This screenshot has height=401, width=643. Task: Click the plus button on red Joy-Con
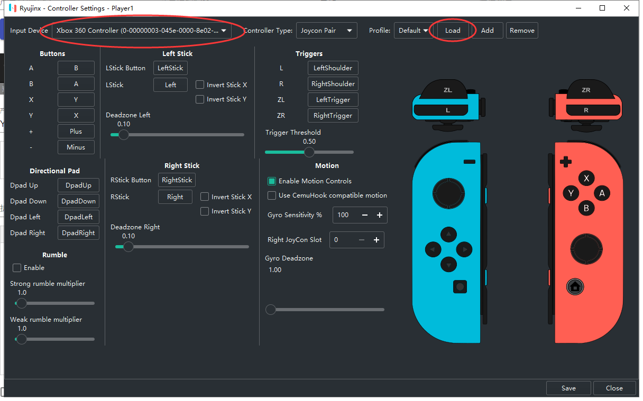tap(566, 162)
